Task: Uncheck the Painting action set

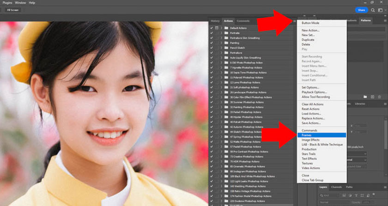Action: (212, 43)
